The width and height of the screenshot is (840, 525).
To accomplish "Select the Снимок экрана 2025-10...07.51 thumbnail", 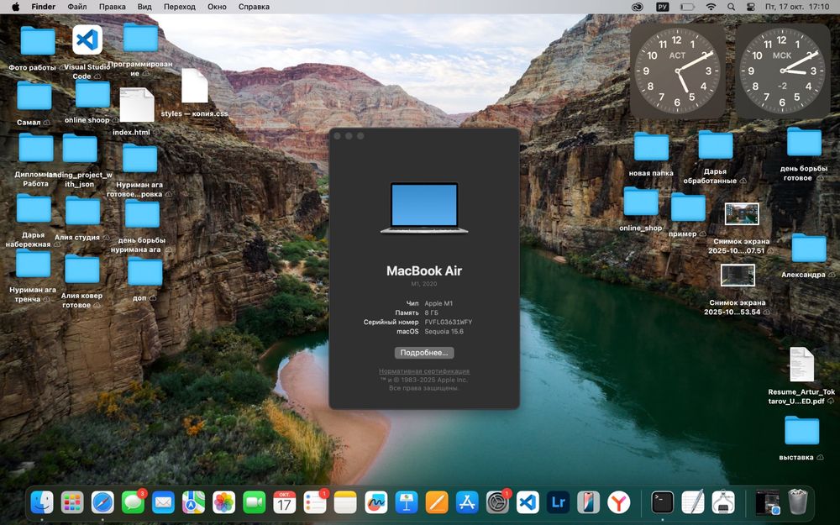I will (x=742, y=213).
